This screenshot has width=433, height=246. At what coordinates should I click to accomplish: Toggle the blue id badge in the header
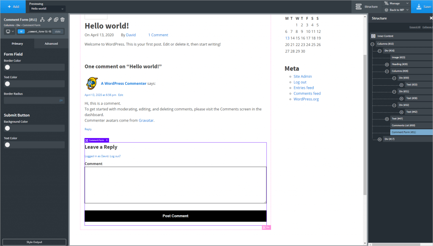pyautogui.click(x=21, y=31)
